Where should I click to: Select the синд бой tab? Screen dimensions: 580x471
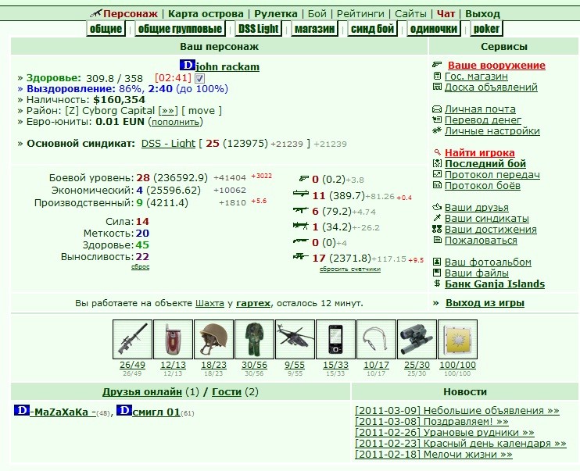point(372,29)
